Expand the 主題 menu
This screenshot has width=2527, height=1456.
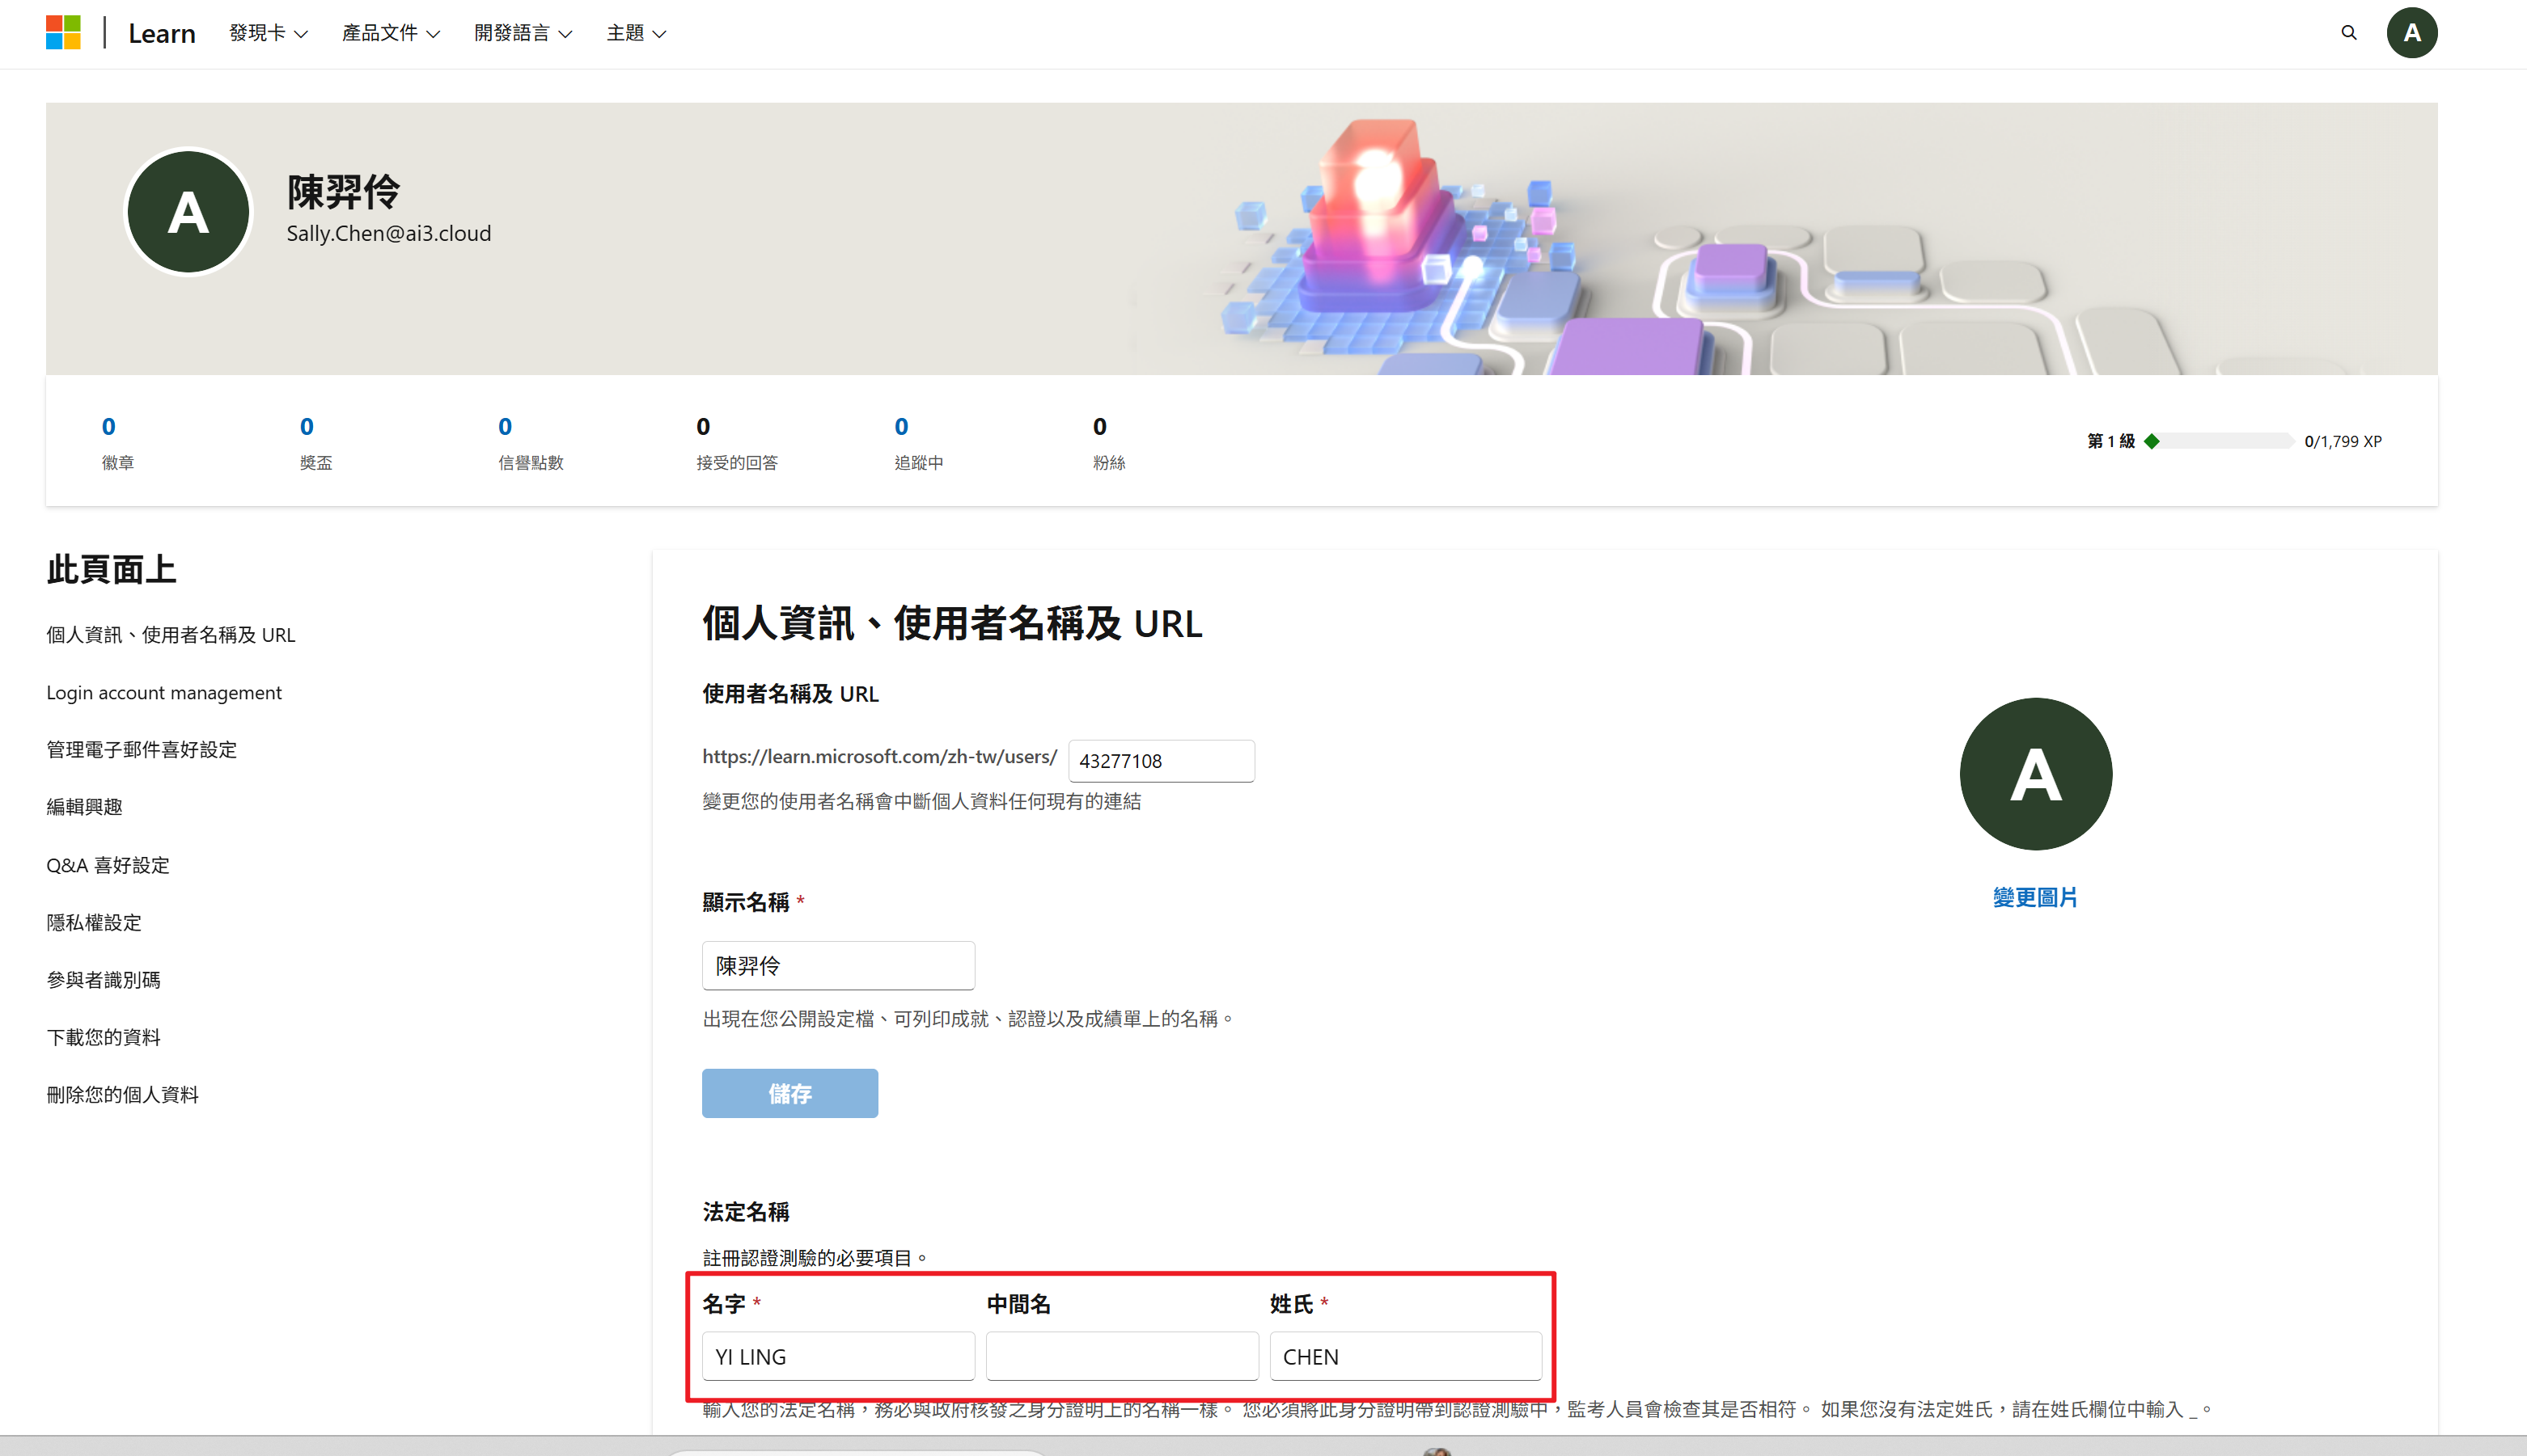[637, 34]
